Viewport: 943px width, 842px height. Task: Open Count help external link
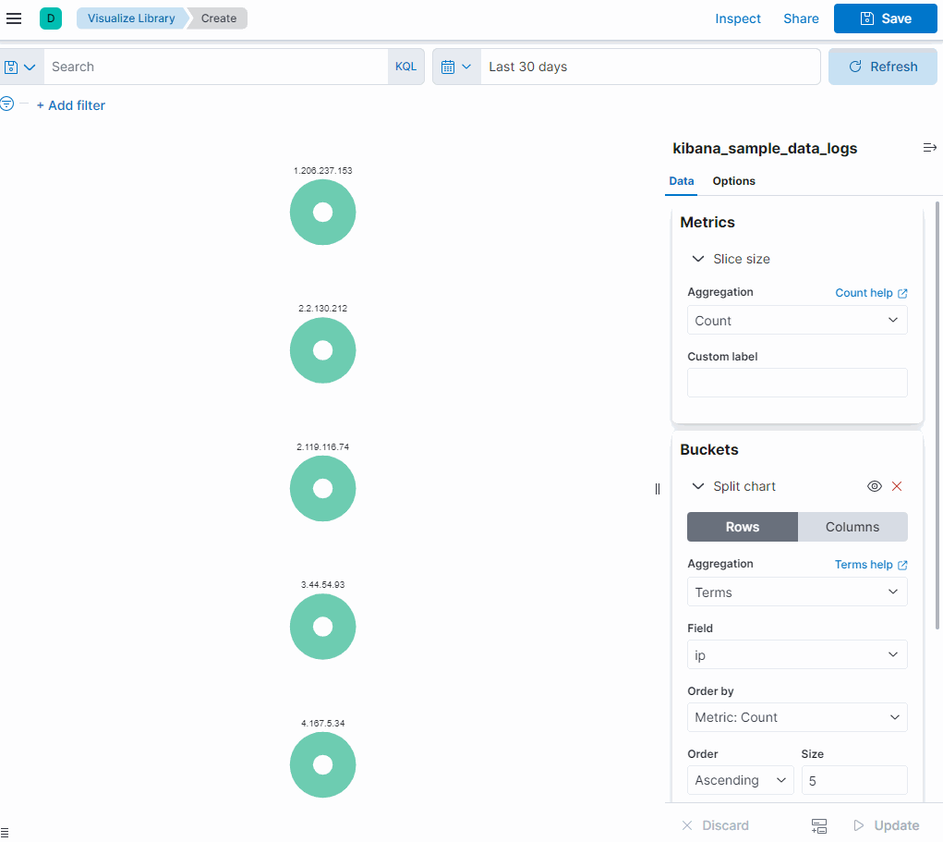tap(871, 293)
